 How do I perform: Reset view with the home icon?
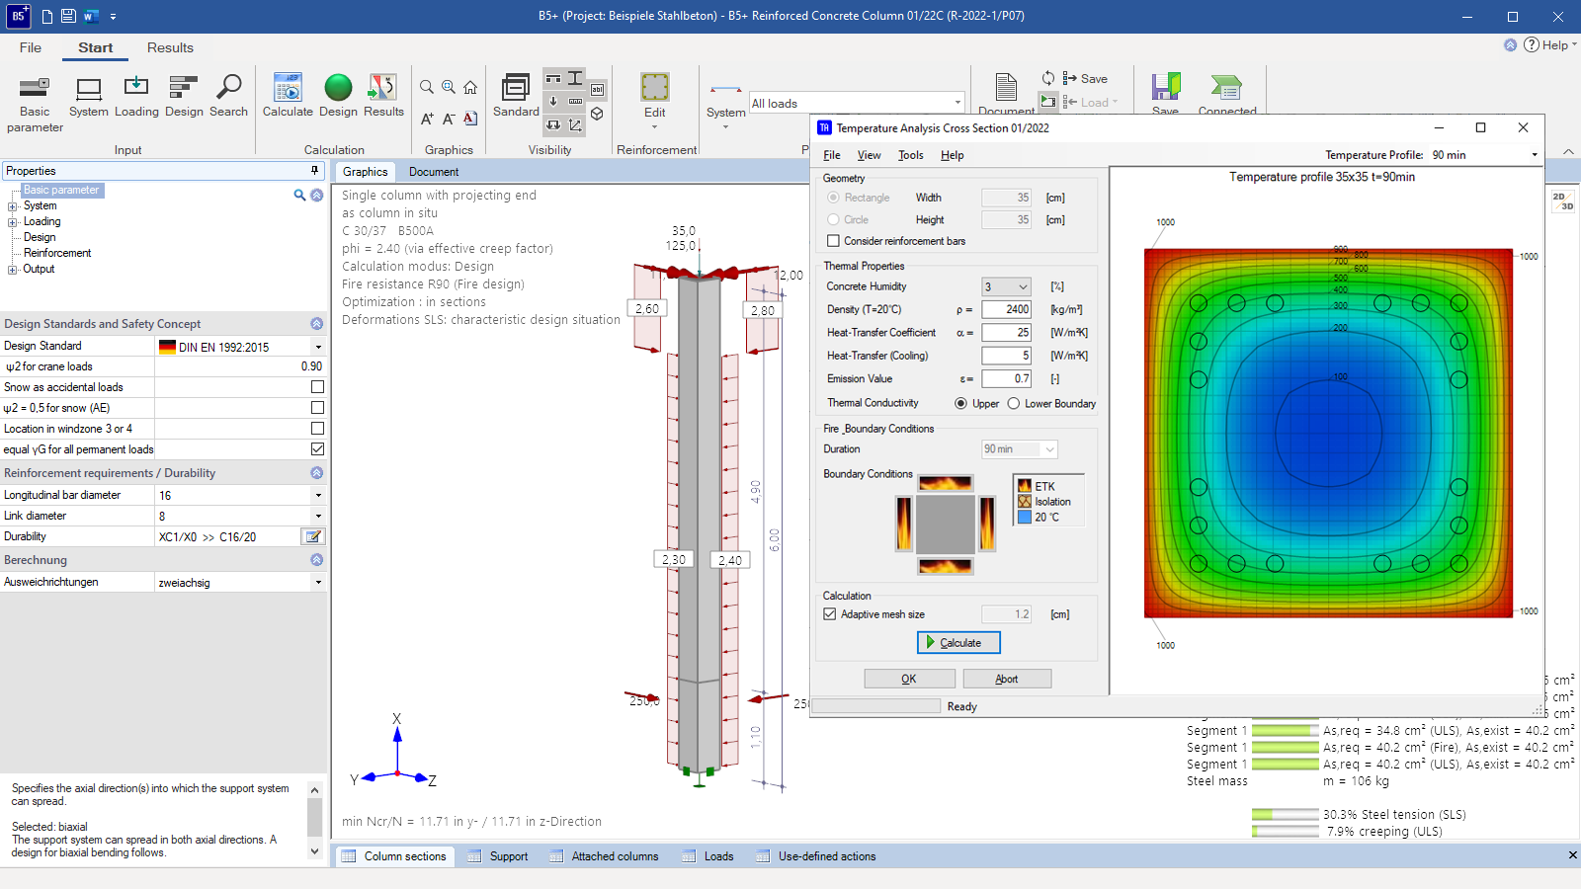pyautogui.click(x=470, y=87)
